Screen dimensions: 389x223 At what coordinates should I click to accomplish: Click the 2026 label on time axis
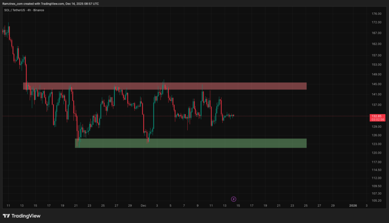coord(353,206)
